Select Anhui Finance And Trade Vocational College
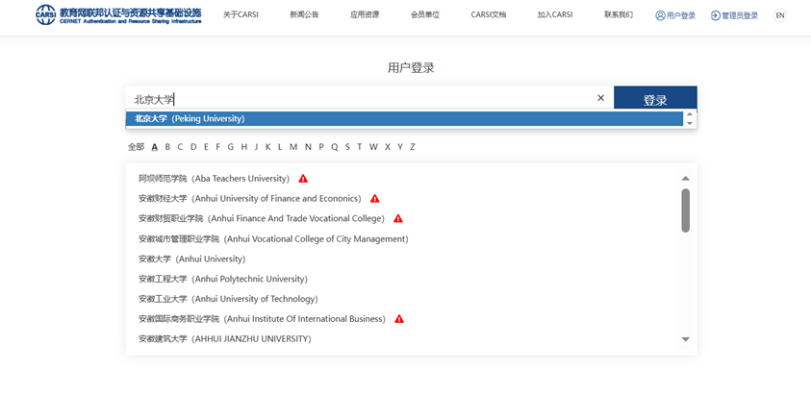 [x=262, y=219]
